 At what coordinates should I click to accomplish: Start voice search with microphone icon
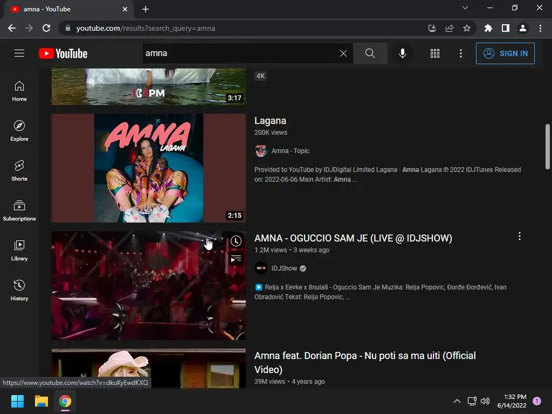click(402, 53)
